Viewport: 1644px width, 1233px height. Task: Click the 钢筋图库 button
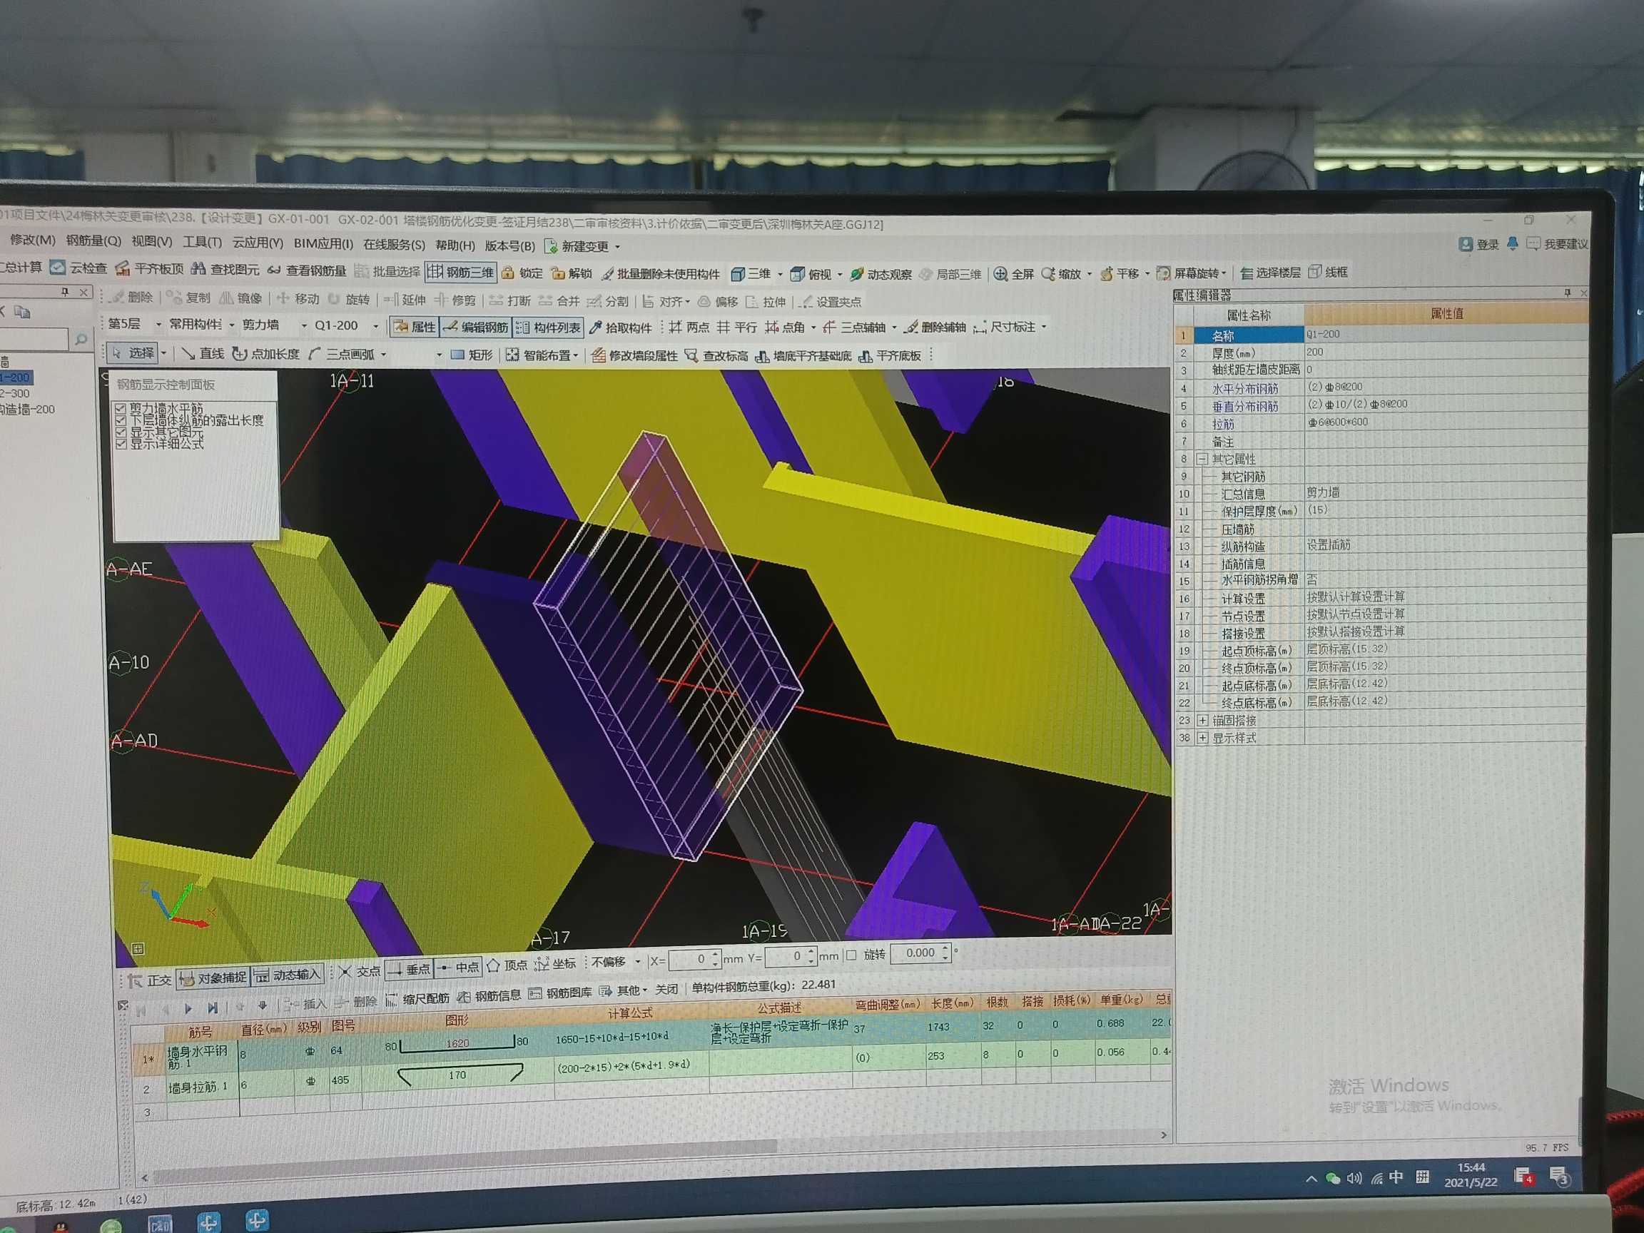coord(560,994)
